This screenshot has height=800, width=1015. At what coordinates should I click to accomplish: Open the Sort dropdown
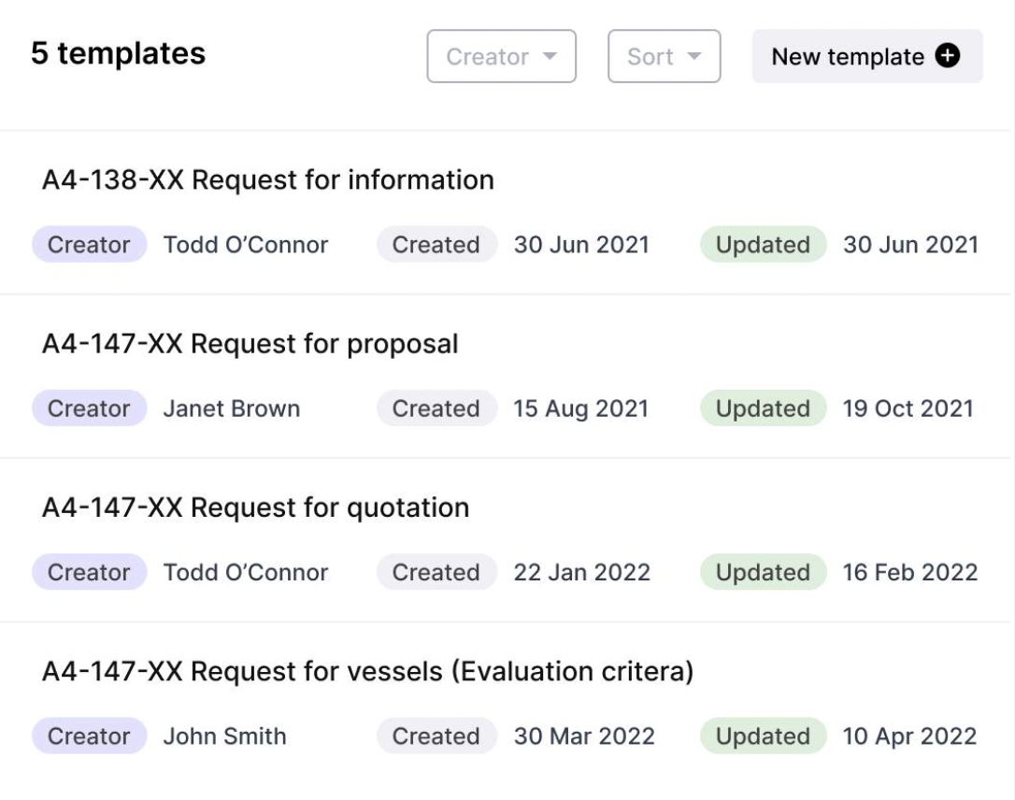664,56
